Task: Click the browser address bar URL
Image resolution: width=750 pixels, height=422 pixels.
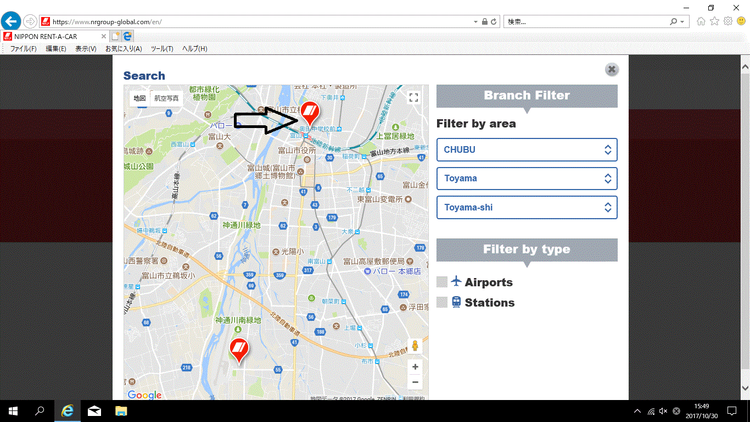Action: (x=107, y=22)
